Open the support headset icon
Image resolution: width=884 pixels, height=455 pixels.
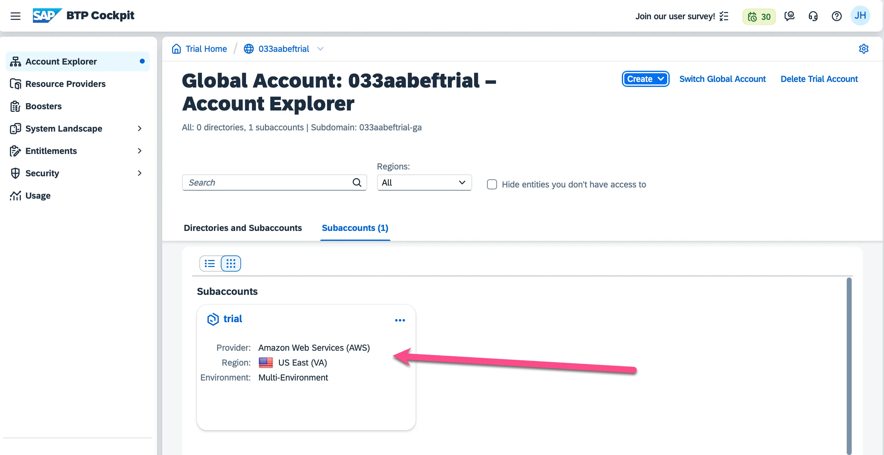coord(813,16)
